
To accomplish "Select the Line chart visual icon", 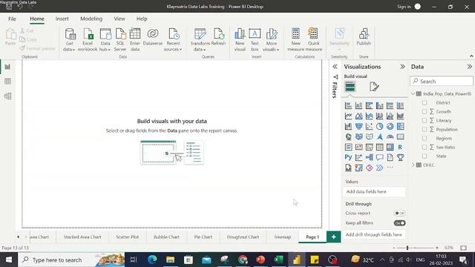I will click(x=348, y=116).
